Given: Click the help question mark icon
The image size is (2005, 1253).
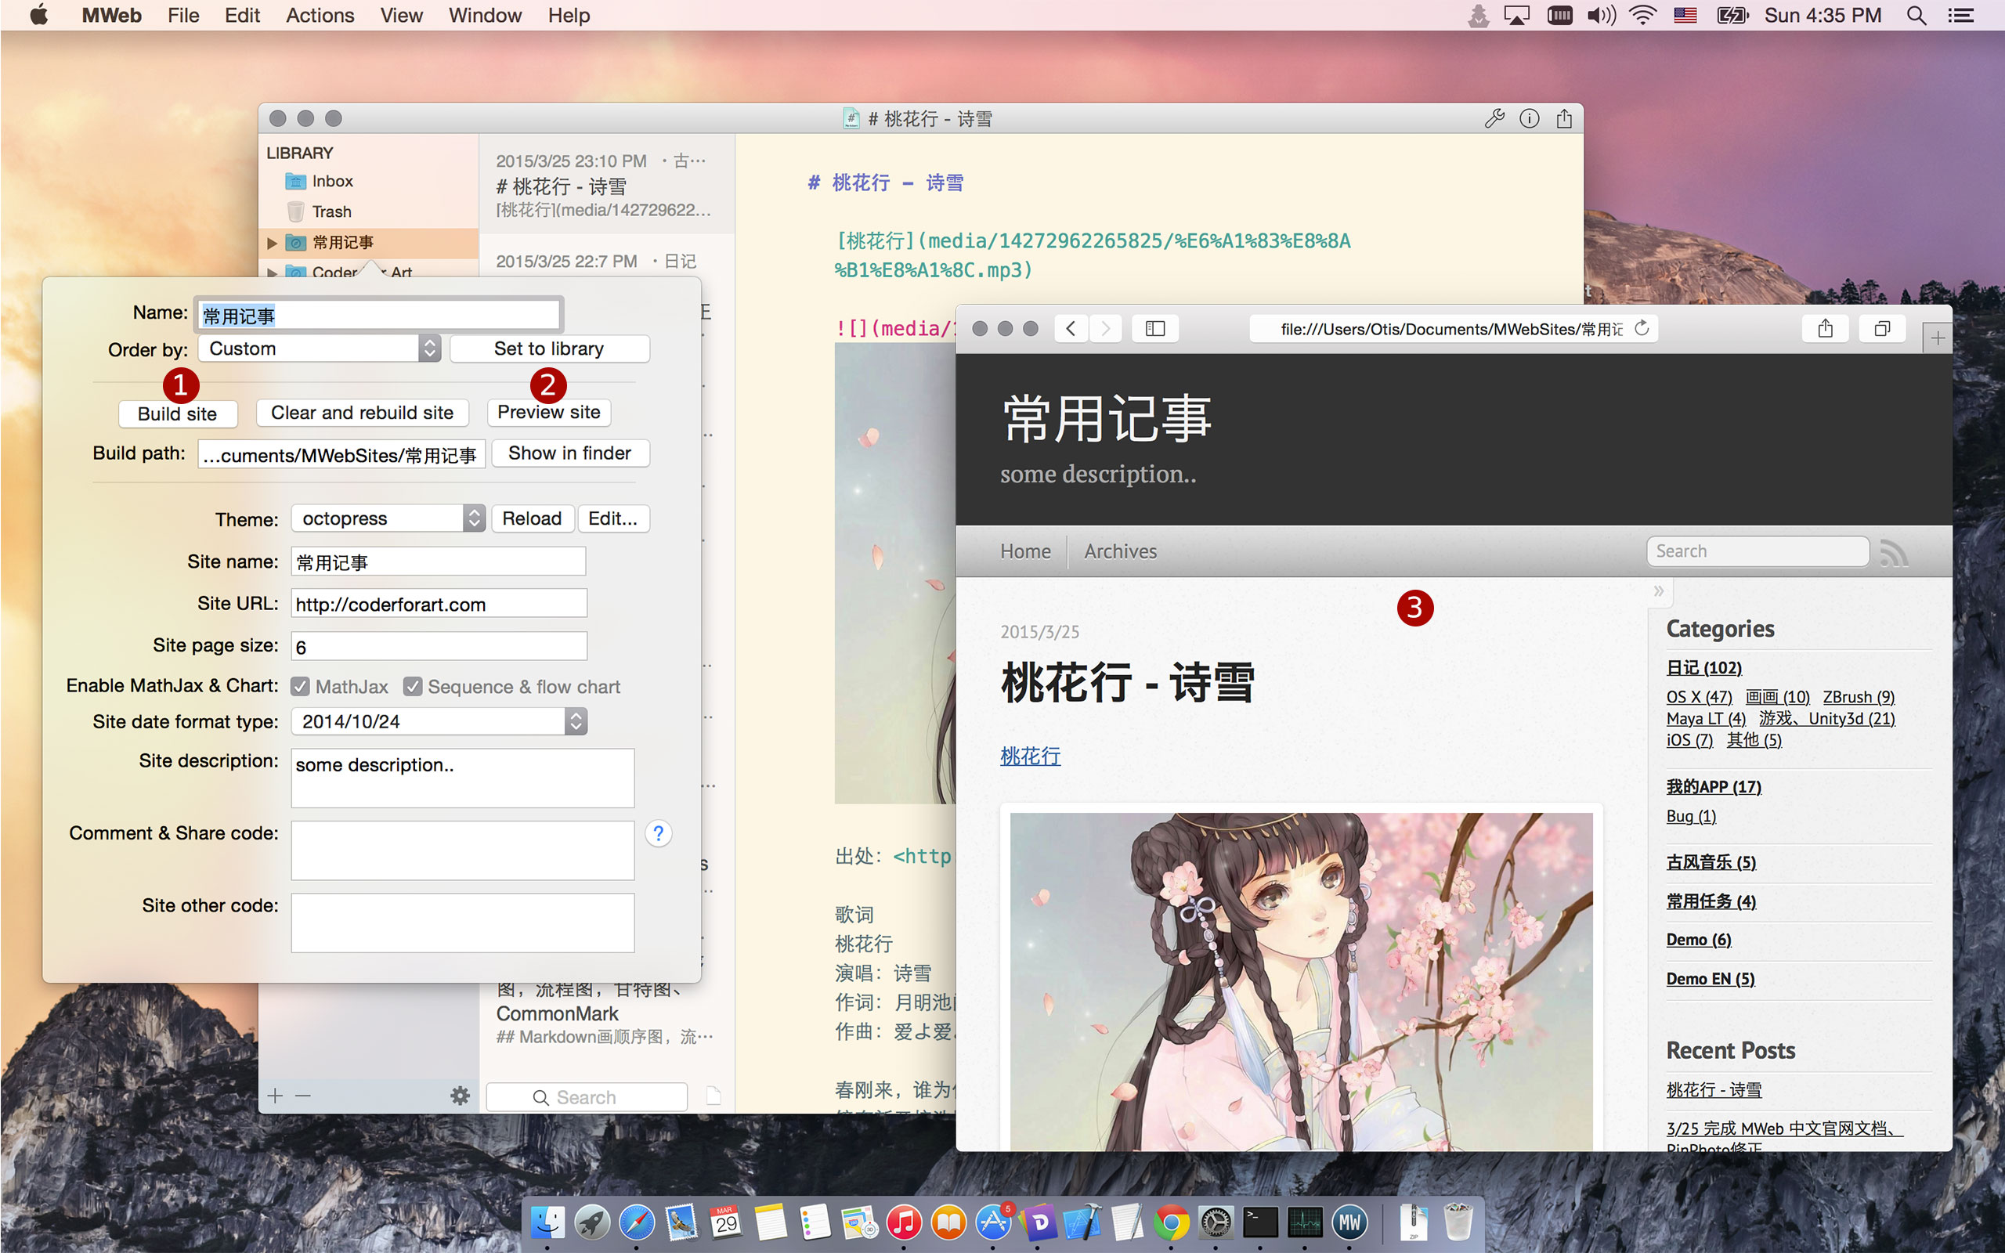Looking at the screenshot, I should 658,832.
